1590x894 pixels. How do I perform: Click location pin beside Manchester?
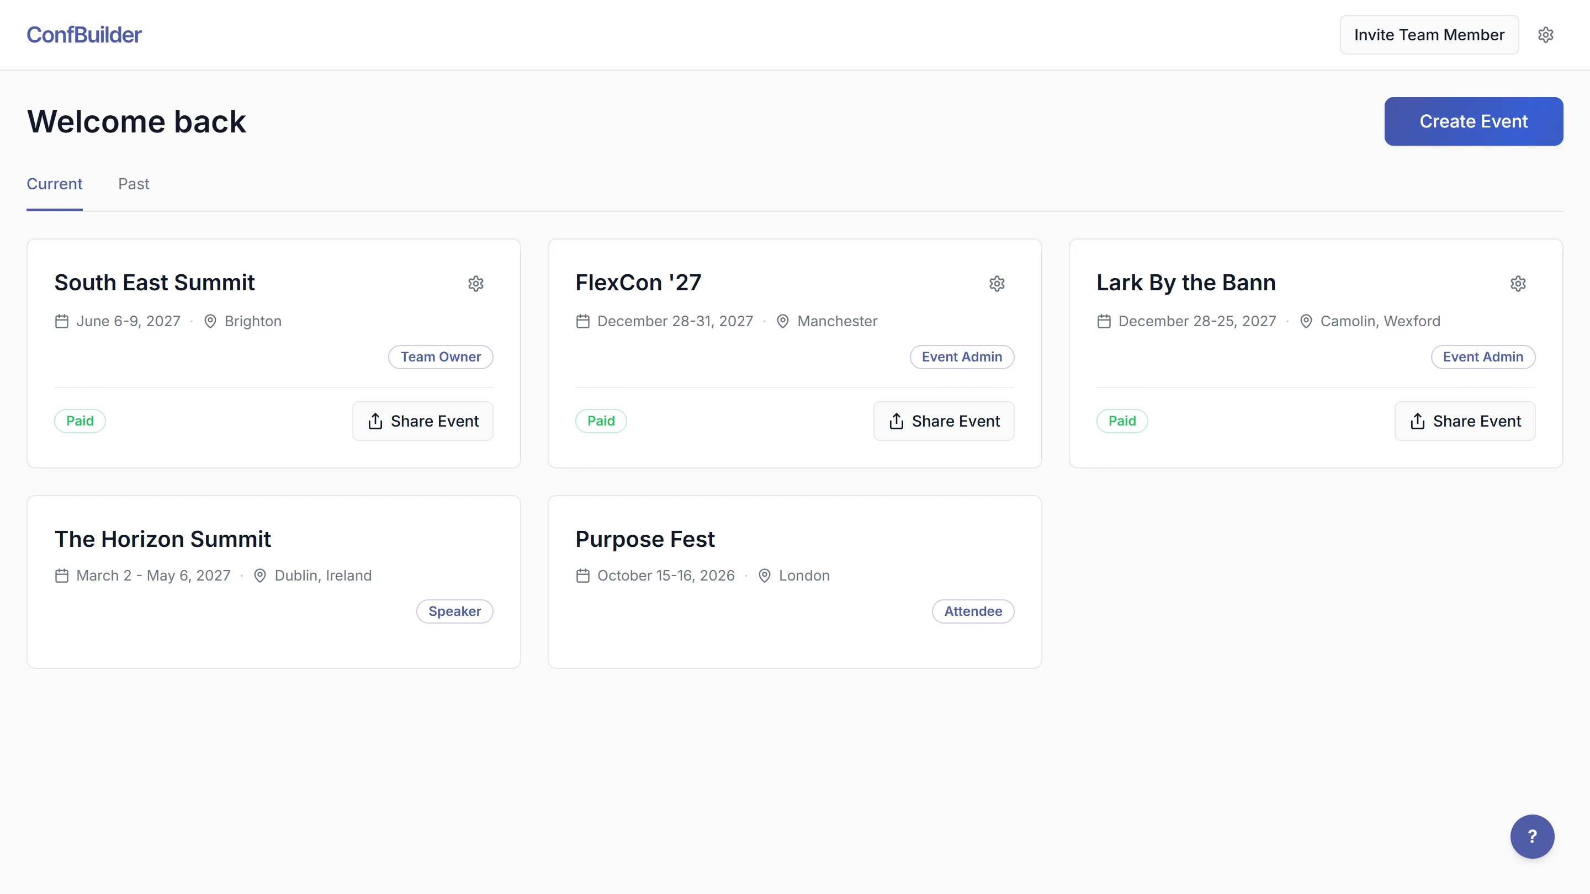pyautogui.click(x=783, y=321)
